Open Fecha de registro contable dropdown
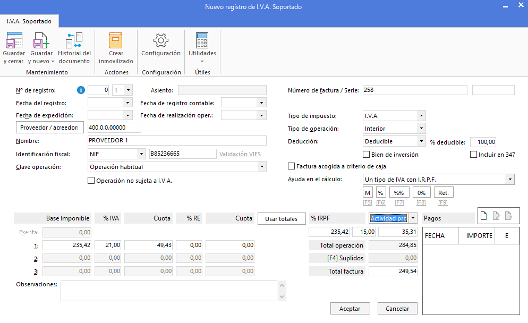 pyautogui.click(x=262, y=103)
